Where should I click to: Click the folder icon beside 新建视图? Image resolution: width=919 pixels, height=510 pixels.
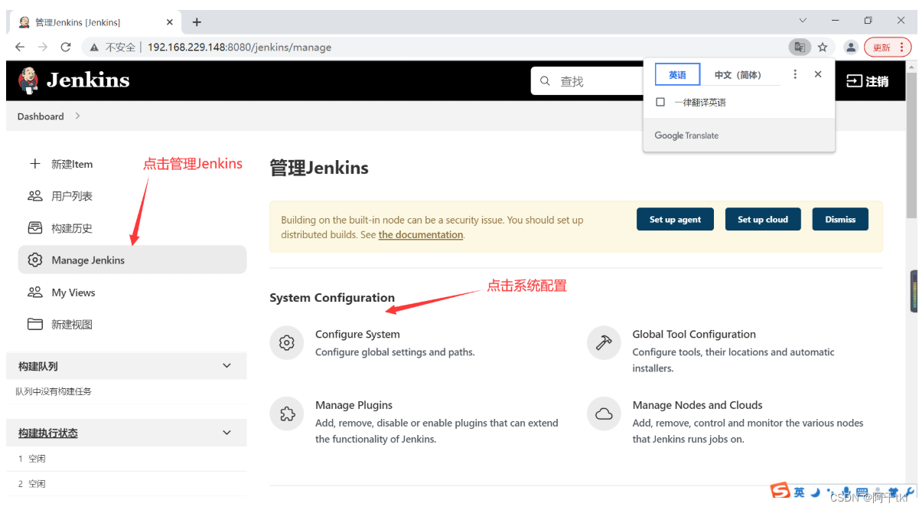click(x=34, y=325)
